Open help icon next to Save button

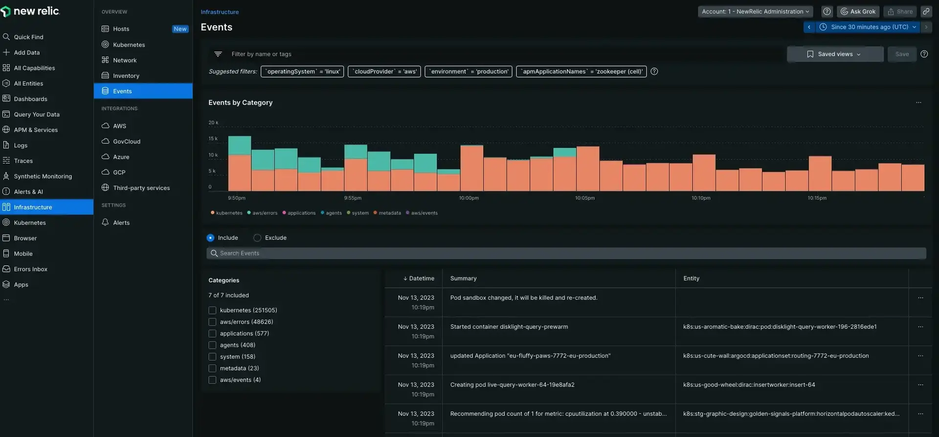pyautogui.click(x=924, y=54)
